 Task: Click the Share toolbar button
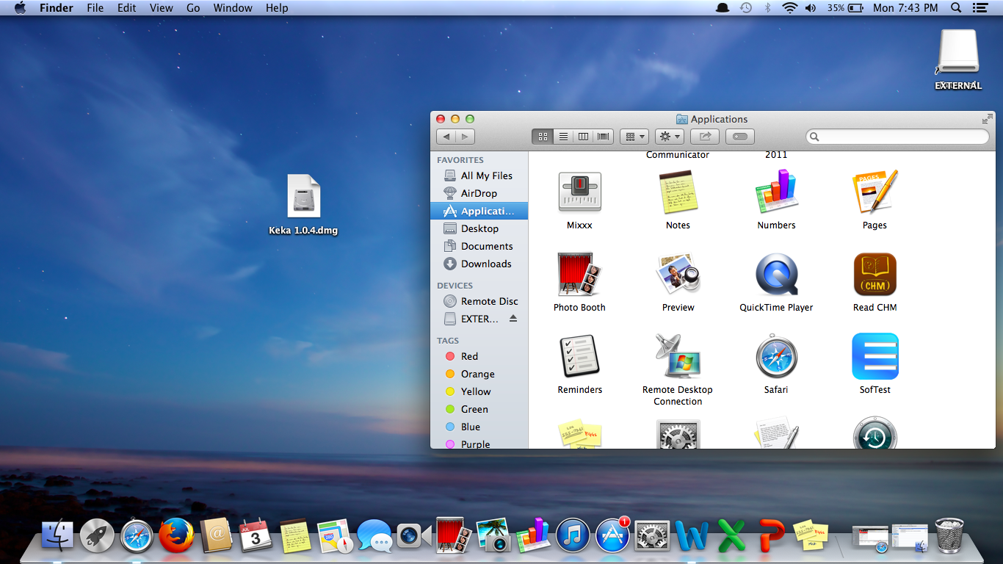pos(705,137)
